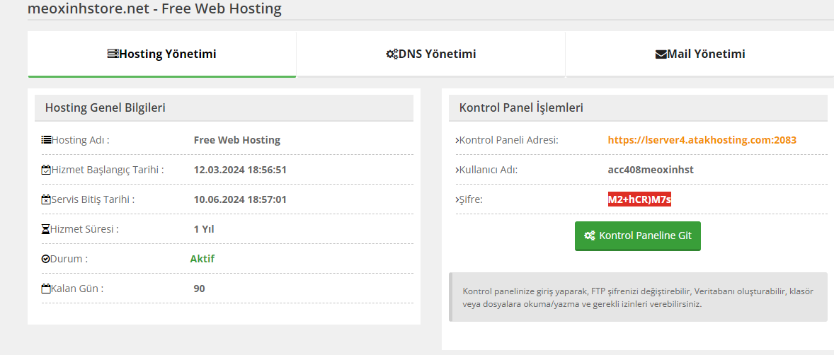Click the envelope icon beside Mail Yönetimi
Image resolution: width=834 pixels, height=355 pixels.
pyautogui.click(x=661, y=54)
